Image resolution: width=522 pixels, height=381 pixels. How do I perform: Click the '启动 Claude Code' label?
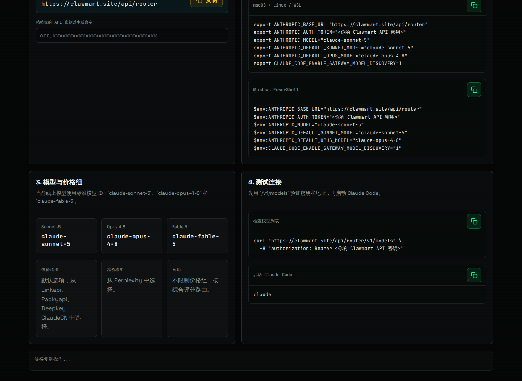pyautogui.click(x=273, y=275)
